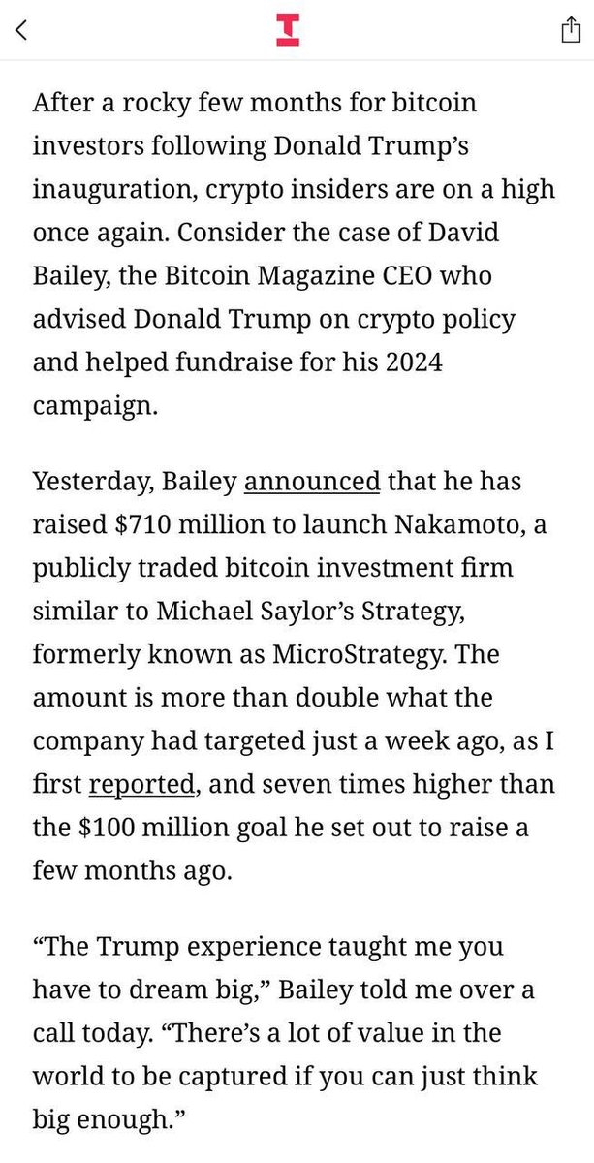Follow the underlined "reported" link
This screenshot has width=594, height=1163.
coord(141,782)
